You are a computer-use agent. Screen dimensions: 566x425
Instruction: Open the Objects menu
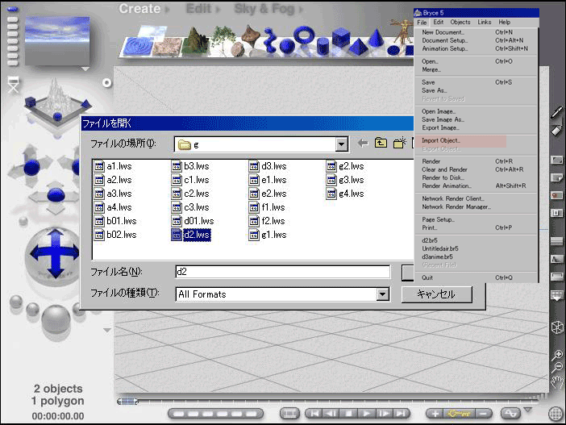point(460,22)
